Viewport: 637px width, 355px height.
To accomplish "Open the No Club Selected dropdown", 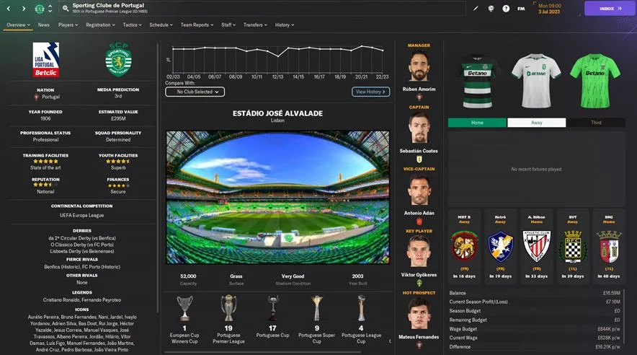I will click(195, 92).
